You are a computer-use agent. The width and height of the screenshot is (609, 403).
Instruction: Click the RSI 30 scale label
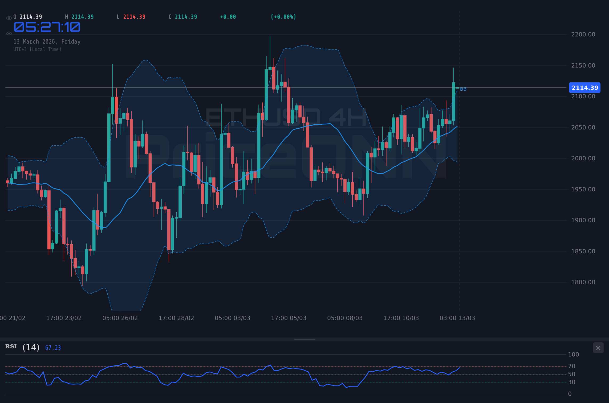point(572,382)
